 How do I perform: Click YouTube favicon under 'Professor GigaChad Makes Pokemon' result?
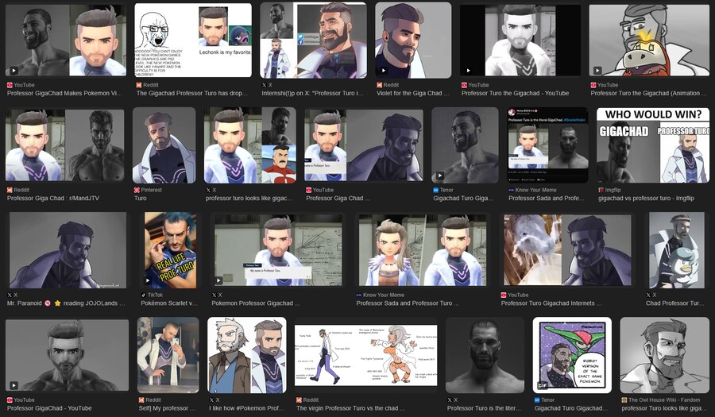[10, 85]
